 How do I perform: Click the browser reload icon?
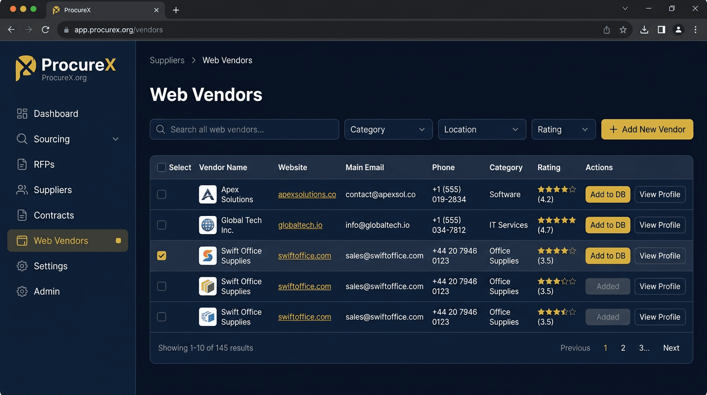click(x=45, y=30)
